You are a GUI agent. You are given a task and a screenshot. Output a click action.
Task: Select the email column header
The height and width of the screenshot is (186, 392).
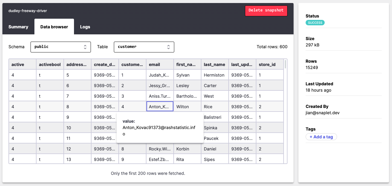[x=160, y=64]
